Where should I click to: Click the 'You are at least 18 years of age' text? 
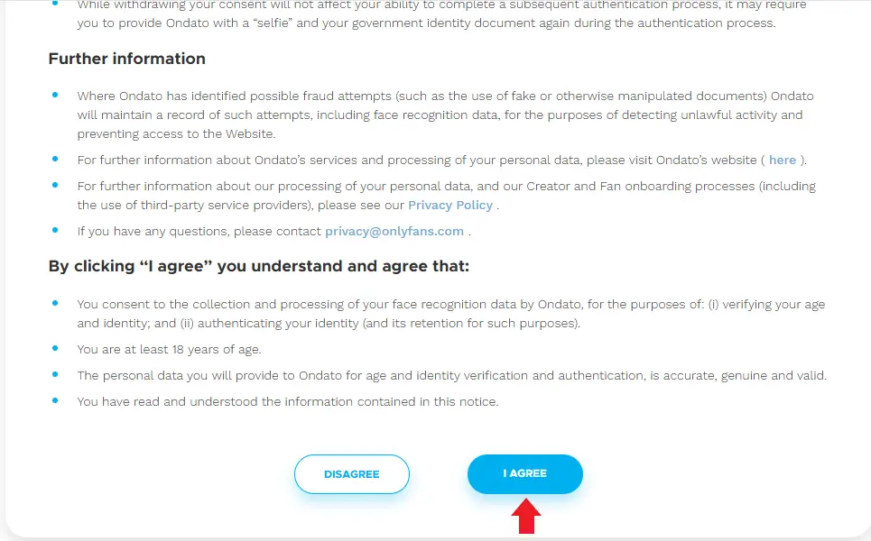click(x=167, y=349)
